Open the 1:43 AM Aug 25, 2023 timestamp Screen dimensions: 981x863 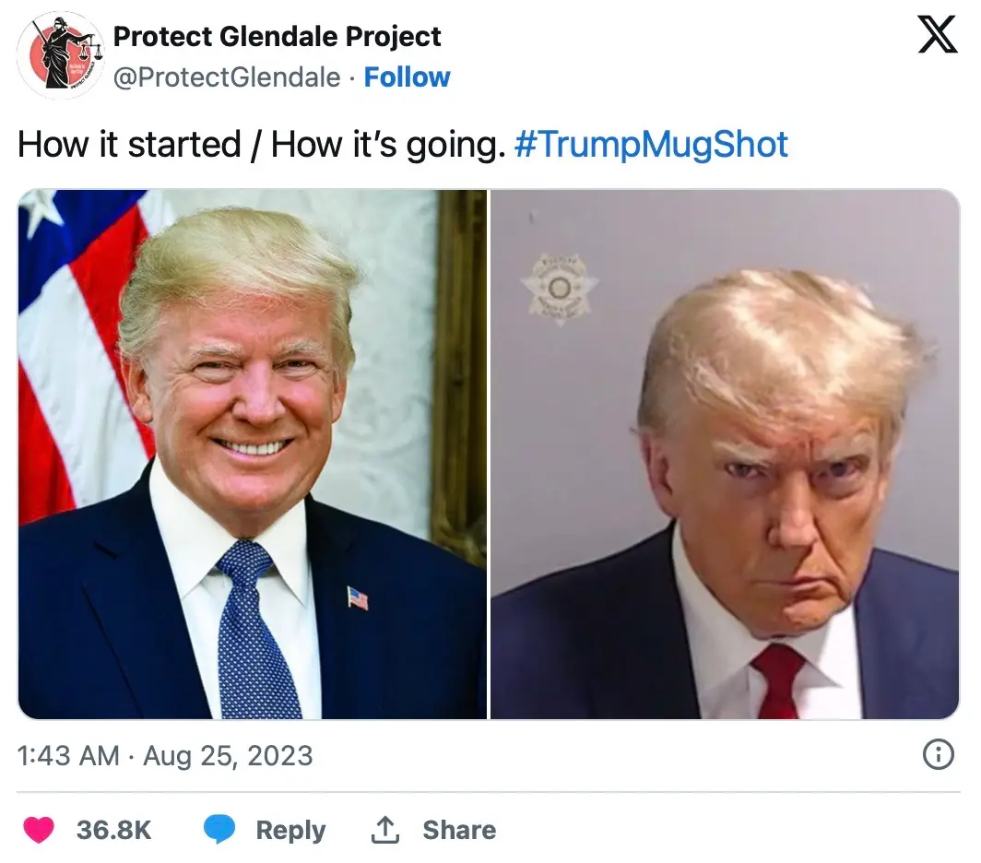tap(165, 755)
